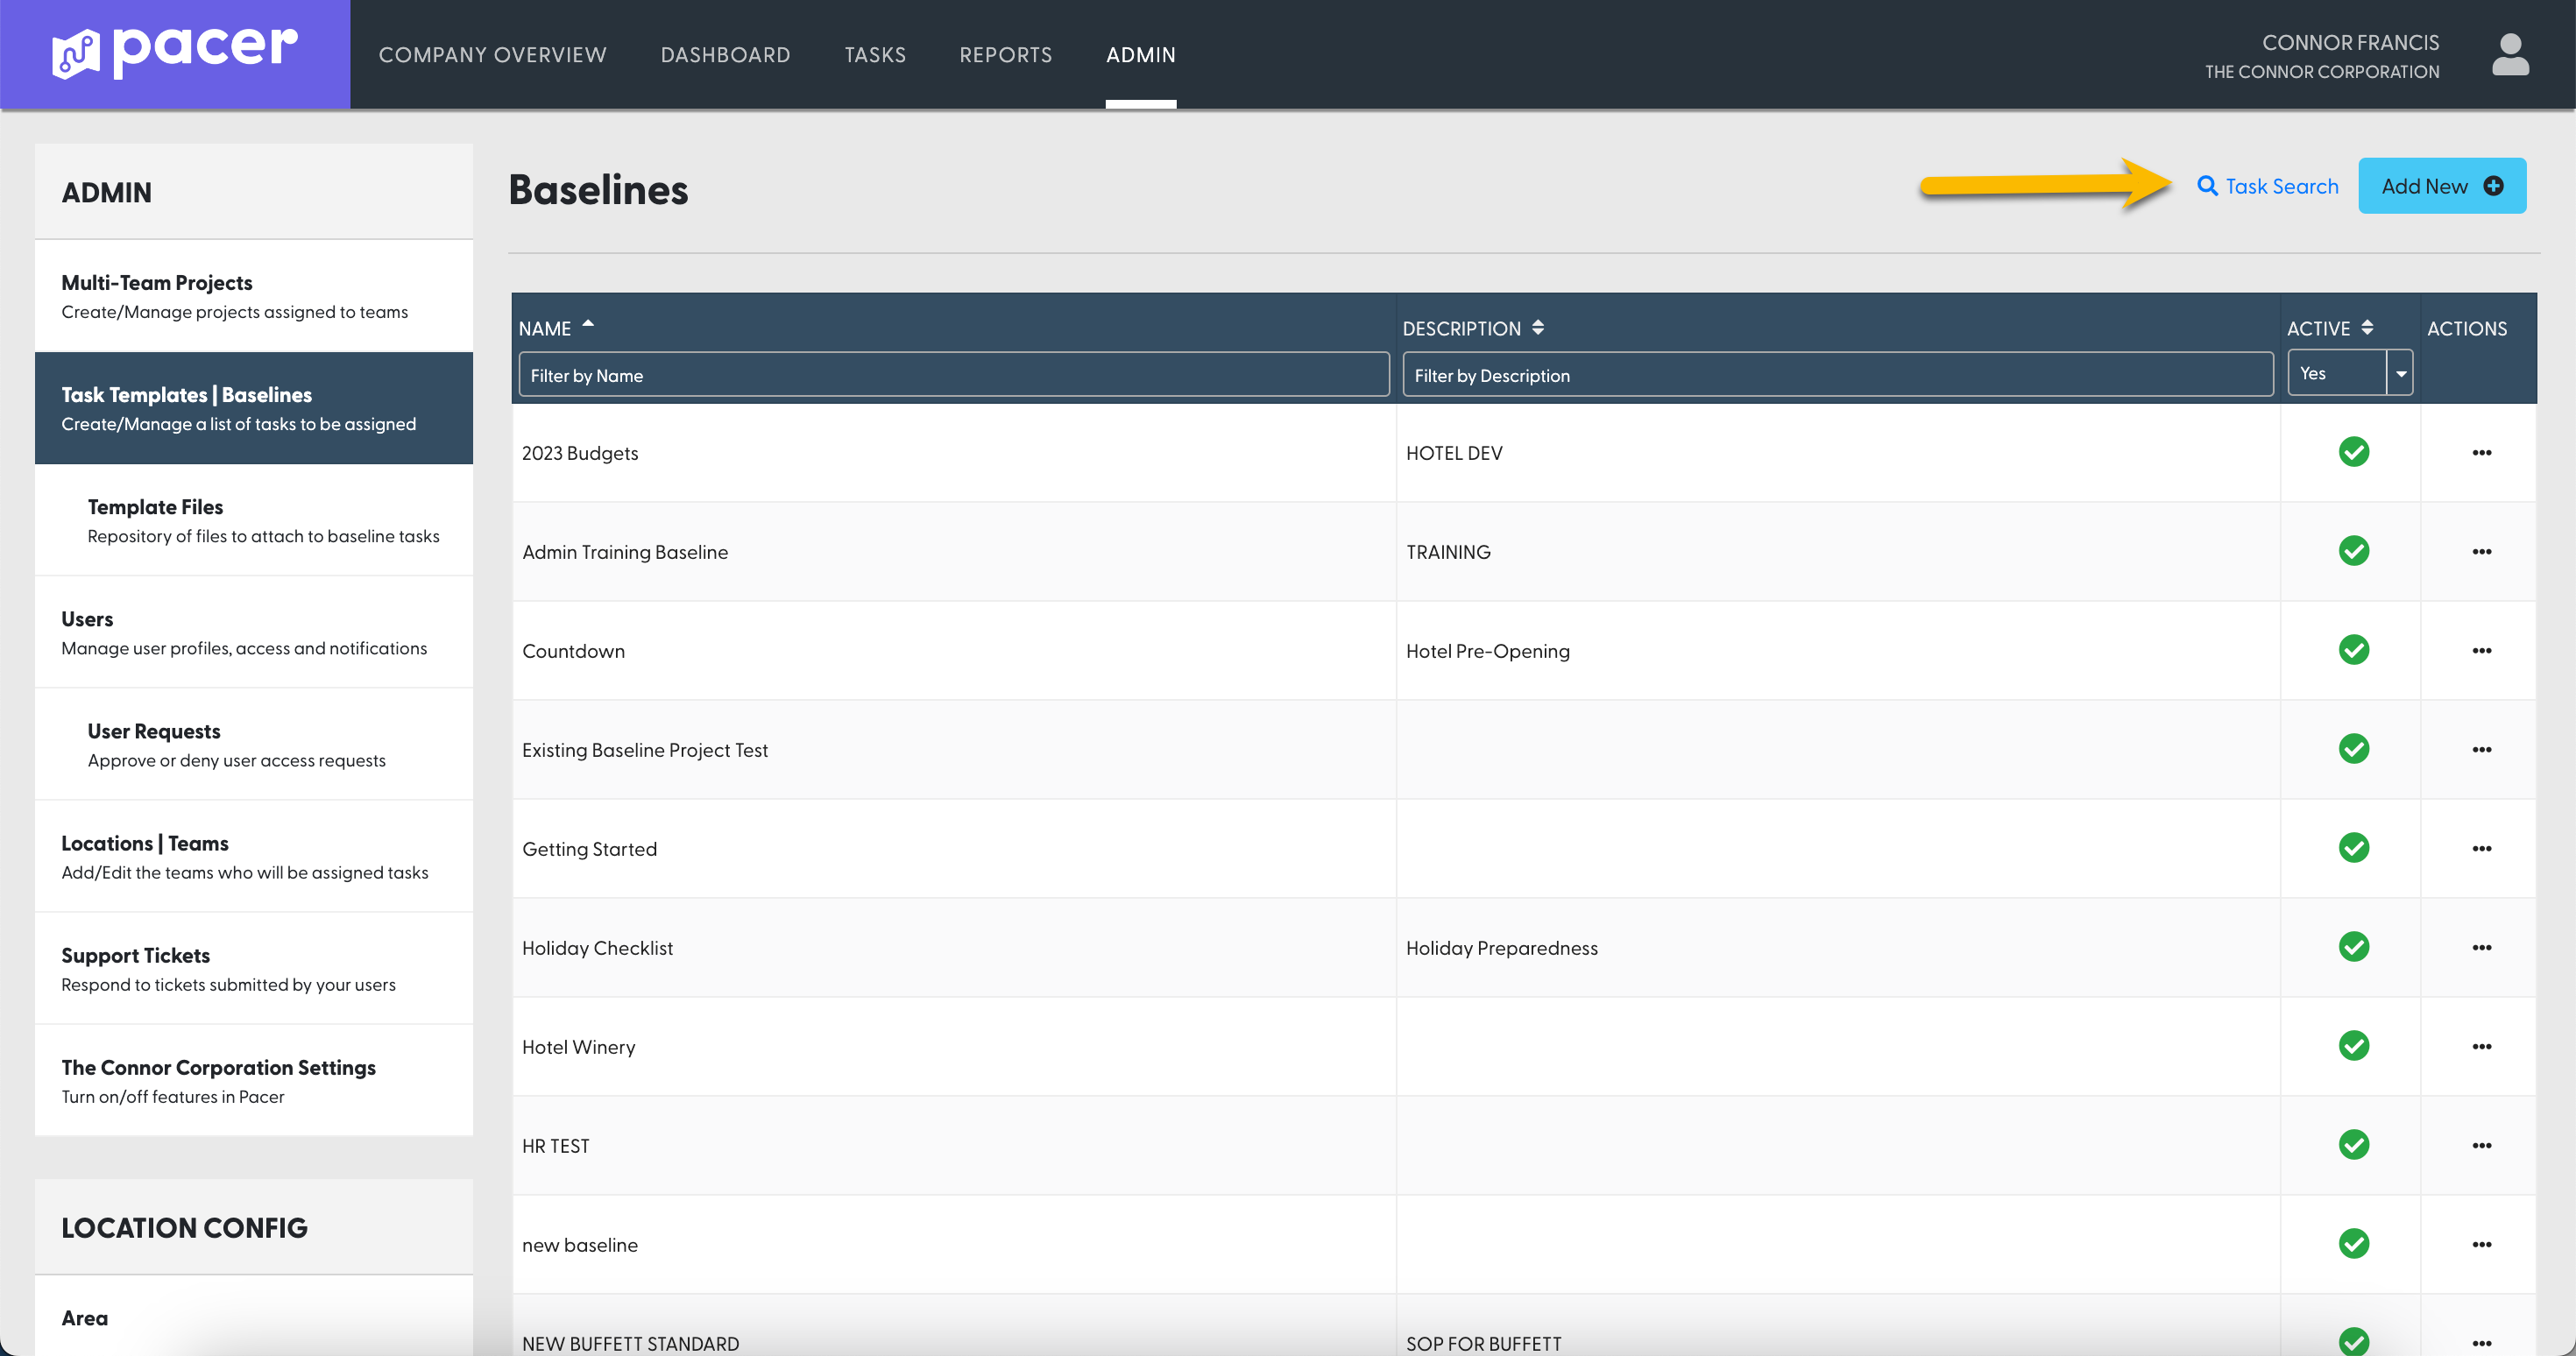
Task: Focus the Filter by Name field
Action: [954, 375]
